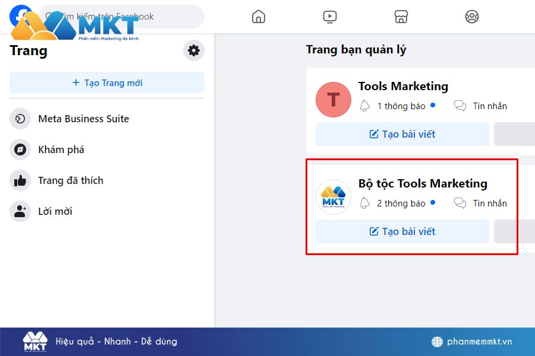Open the Groups tab icon
Viewport: 535px width, 356px height.
pos(472,17)
